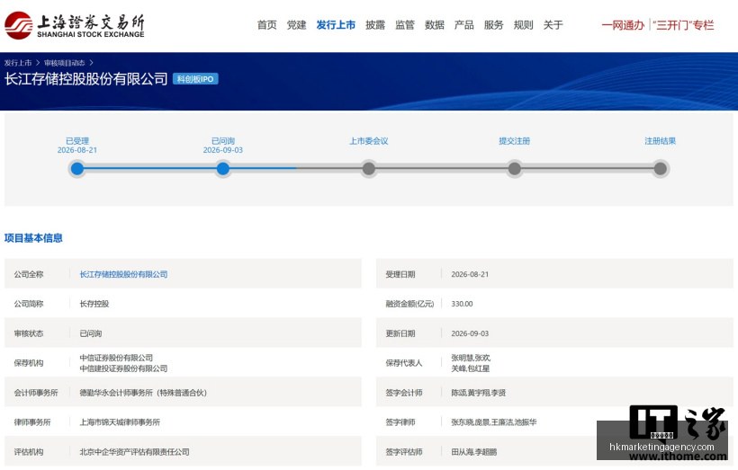Click the 更新日期 value 2026-09-03
The height and width of the screenshot is (470, 738).
470,333
